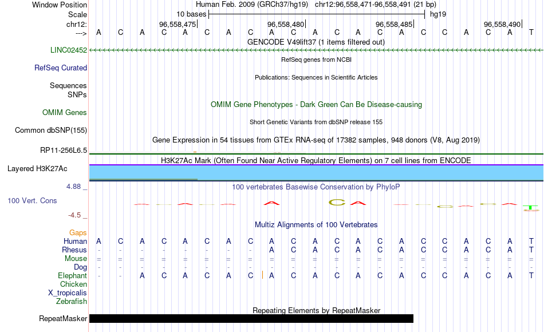Screen dimensions: 544x332
Task: Click the -4.5 PhyloP minimum value
Action: [x=74, y=215]
